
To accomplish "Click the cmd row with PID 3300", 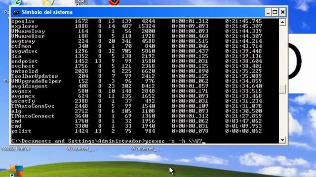I will click(137, 126).
